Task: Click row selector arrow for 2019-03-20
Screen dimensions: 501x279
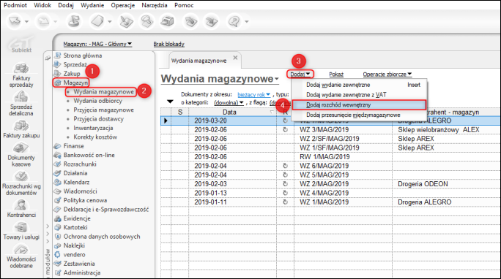Action: [x=166, y=121]
